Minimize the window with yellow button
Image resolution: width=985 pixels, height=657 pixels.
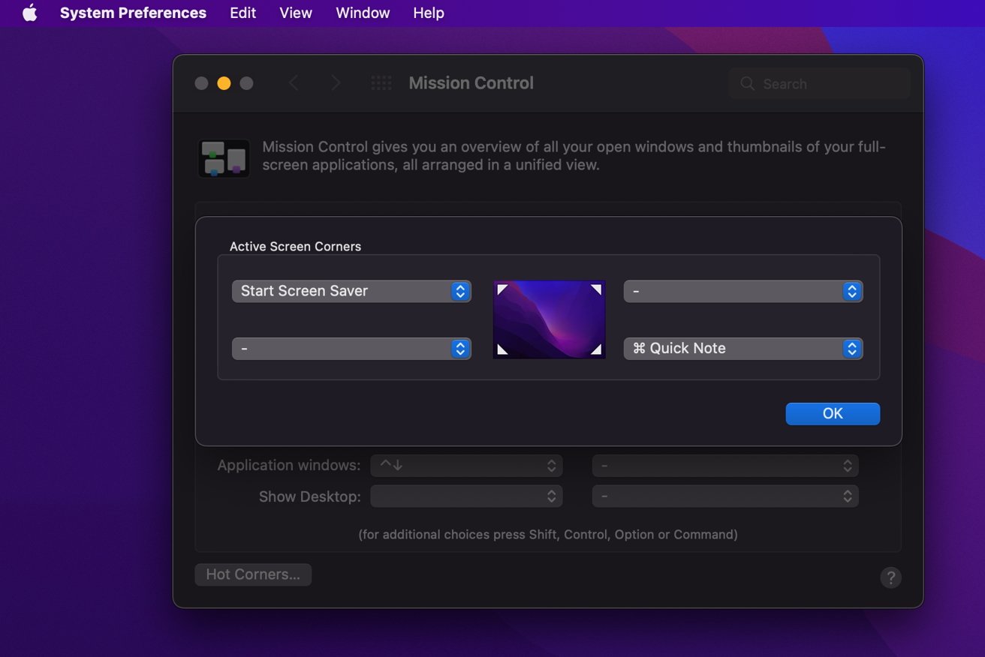pyautogui.click(x=224, y=83)
